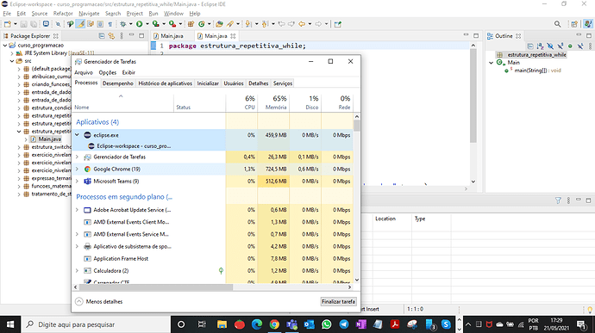Click the Windows search box on taskbar
This screenshot has width=595, height=333.
95,324
